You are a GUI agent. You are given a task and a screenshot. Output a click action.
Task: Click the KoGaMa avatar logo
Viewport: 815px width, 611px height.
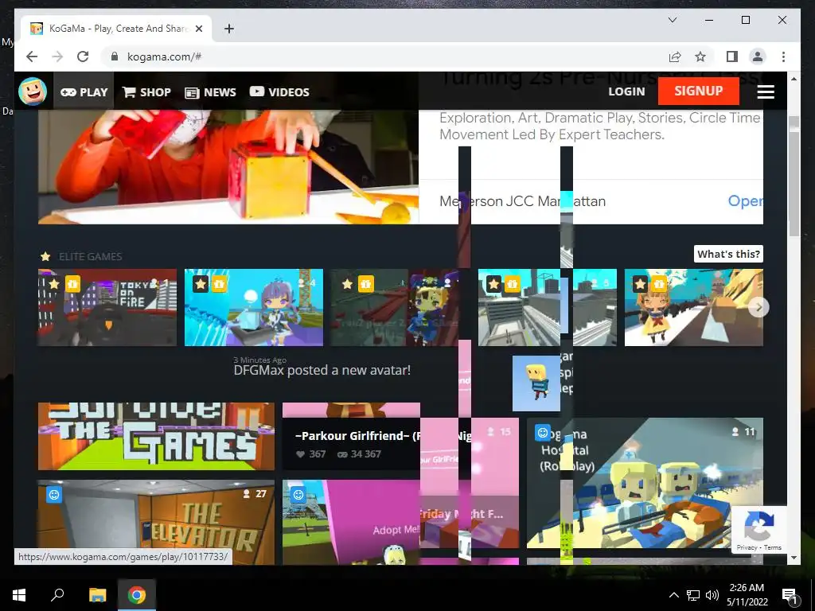tap(33, 91)
